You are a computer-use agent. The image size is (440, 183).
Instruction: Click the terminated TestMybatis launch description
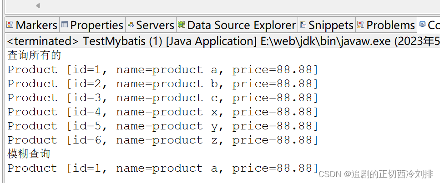[x=223, y=41]
